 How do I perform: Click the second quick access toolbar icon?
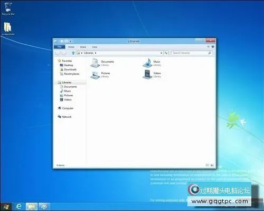coord(67,41)
